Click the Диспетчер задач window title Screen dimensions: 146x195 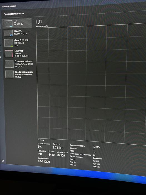[x=9, y=6]
